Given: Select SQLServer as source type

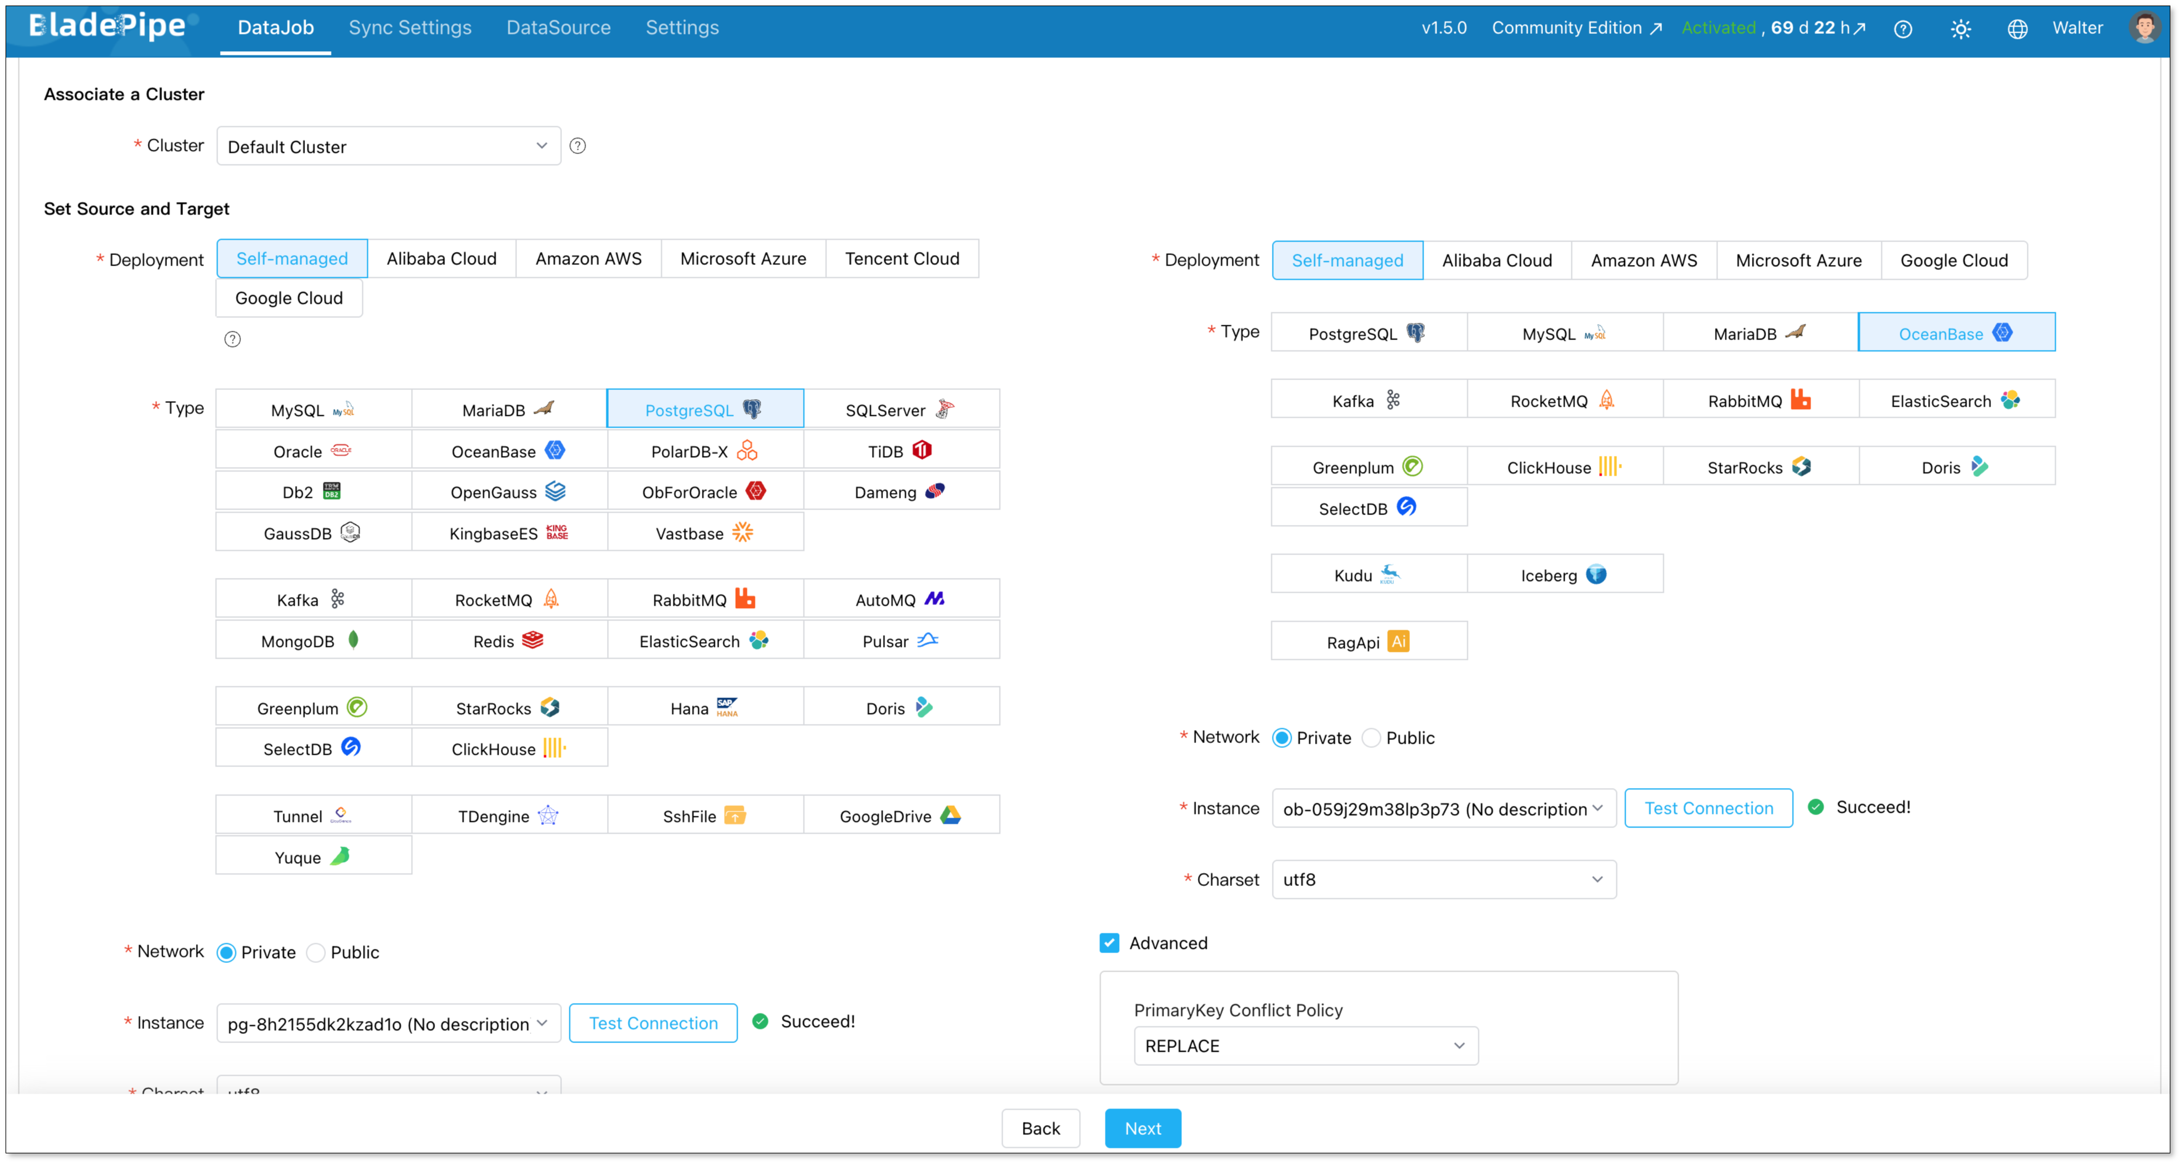Looking at the screenshot, I should pyautogui.click(x=901, y=409).
